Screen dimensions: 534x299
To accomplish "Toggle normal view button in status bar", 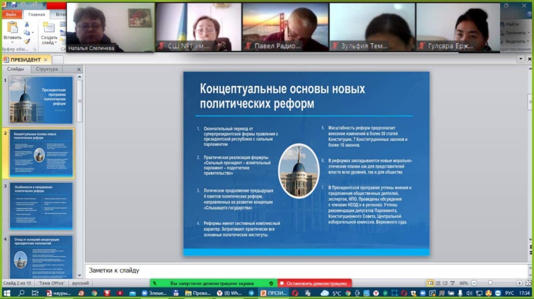I will pyautogui.click(x=431, y=283).
